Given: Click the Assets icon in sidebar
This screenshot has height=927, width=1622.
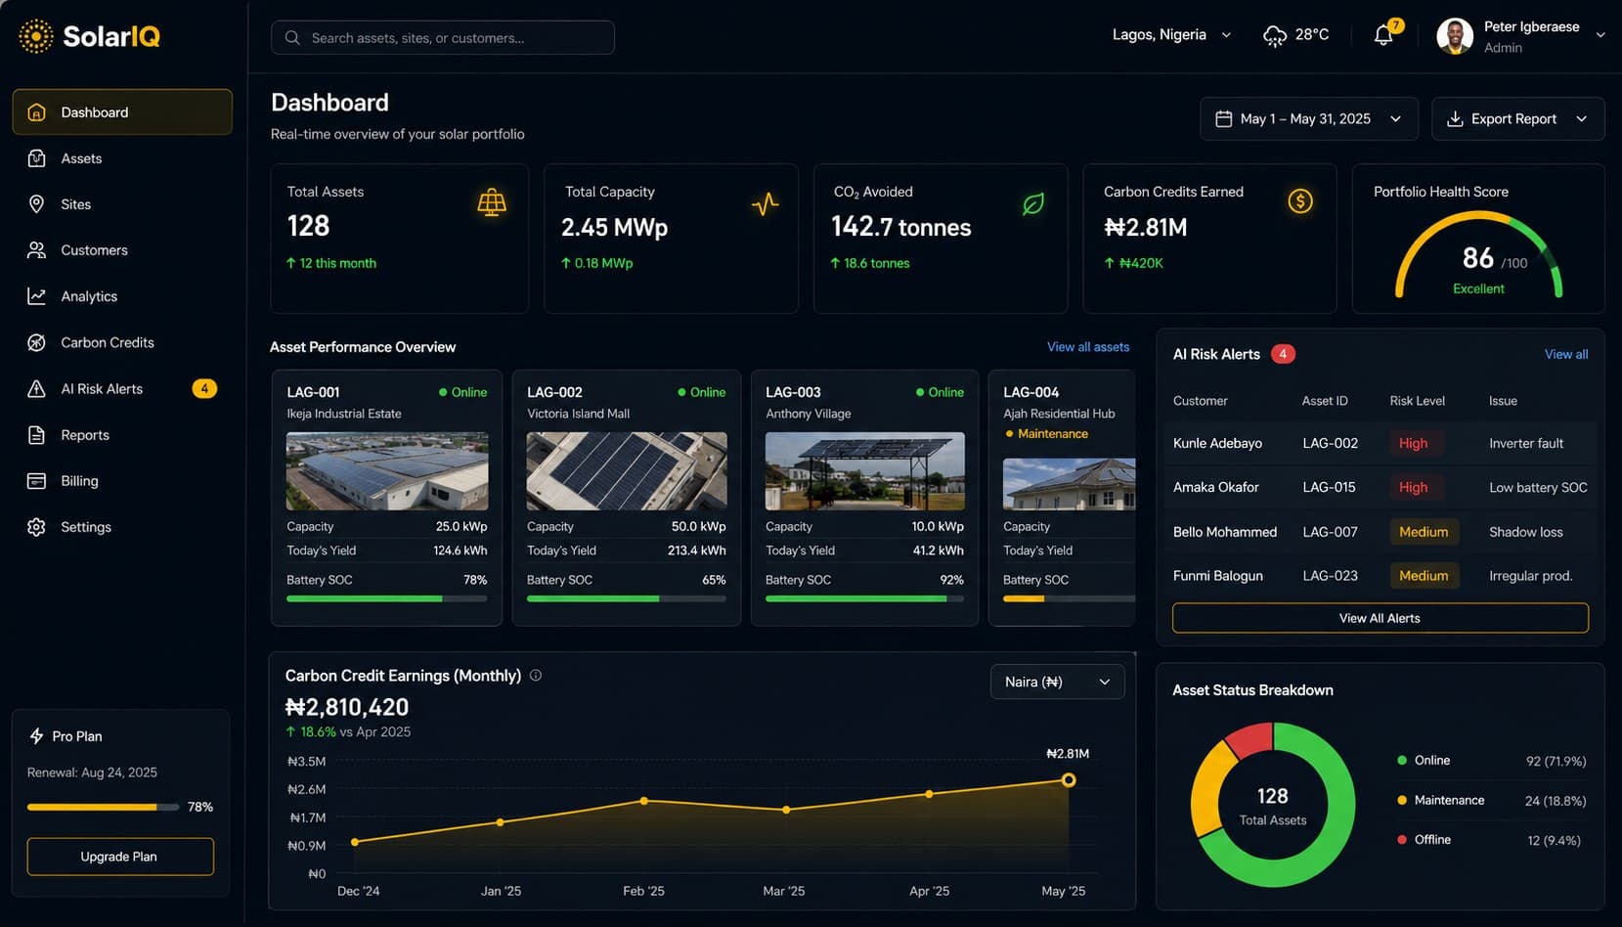Looking at the screenshot, I should [x=36, y=158].
